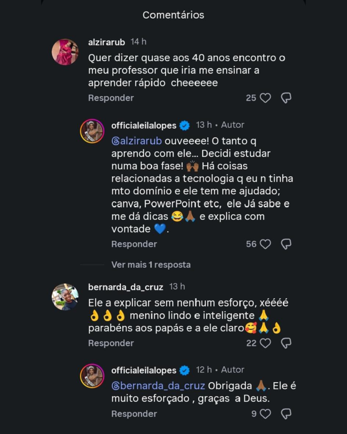Expand "Ver mais 1 resposta"
This screenshot has height=434, width=347.
151,265
